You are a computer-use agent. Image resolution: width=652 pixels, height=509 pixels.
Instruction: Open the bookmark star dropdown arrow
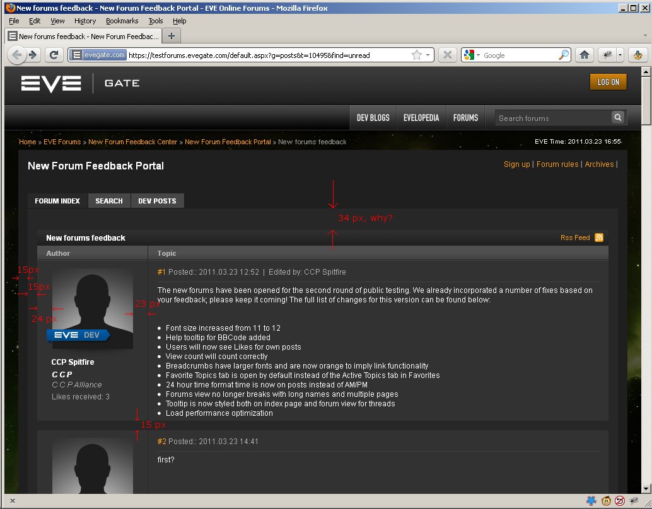[428, 55]
